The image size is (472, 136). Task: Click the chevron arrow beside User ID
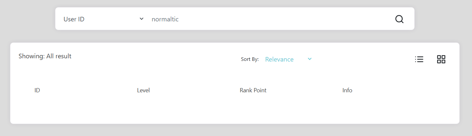pyautogui.click(x=142, y=19)
